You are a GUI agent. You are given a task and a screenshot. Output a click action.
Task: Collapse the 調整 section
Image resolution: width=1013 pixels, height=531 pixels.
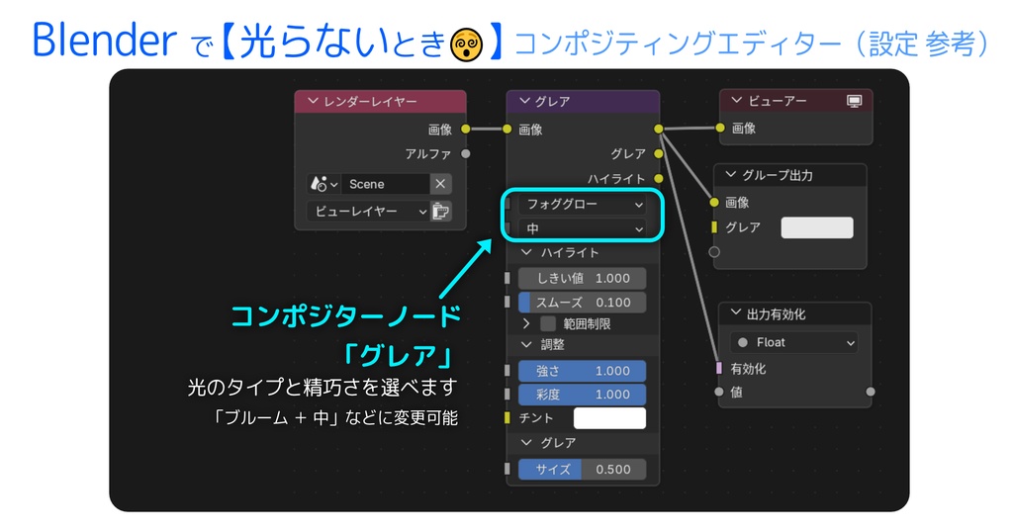tap(527, 344)
